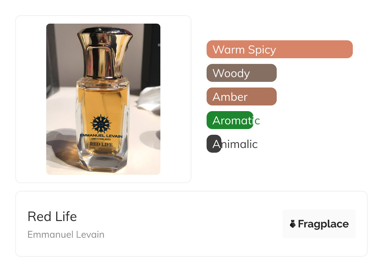
Task: Click the SWITZERLAND text on the bottle
Action: tap(101, 139)
